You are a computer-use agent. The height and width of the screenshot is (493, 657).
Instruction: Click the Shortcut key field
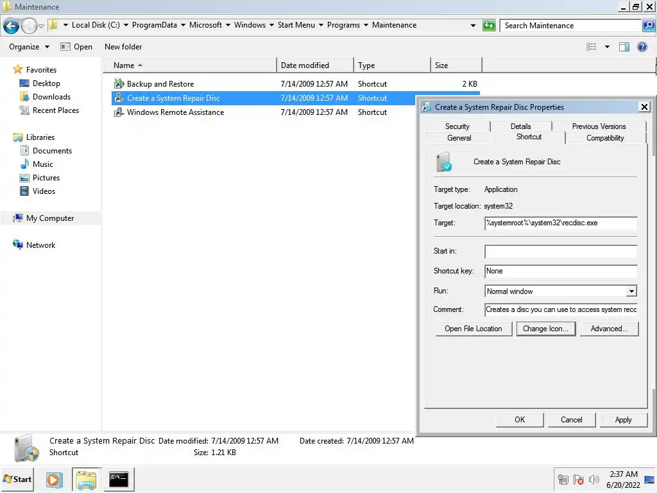tap(561, 271)
